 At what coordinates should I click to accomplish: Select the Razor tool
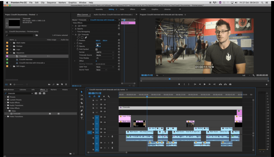point(82,103)
